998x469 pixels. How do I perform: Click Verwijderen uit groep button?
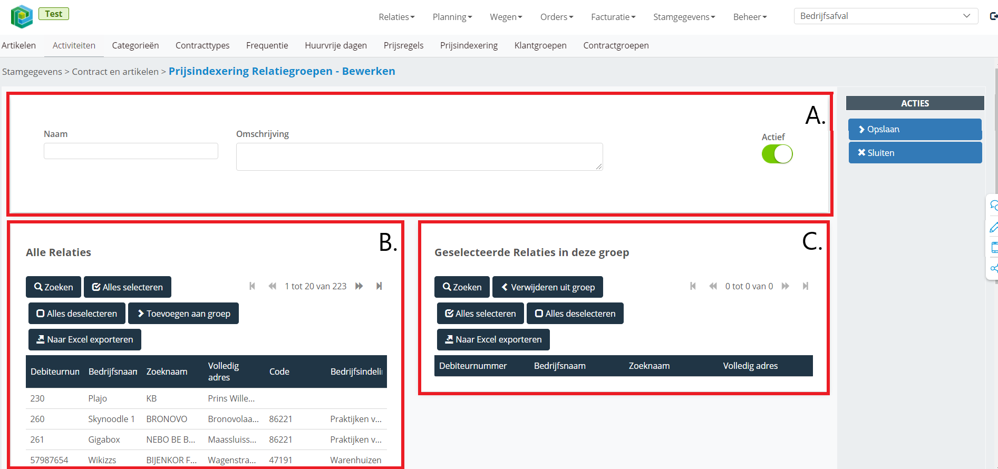[x=548, y=287]
